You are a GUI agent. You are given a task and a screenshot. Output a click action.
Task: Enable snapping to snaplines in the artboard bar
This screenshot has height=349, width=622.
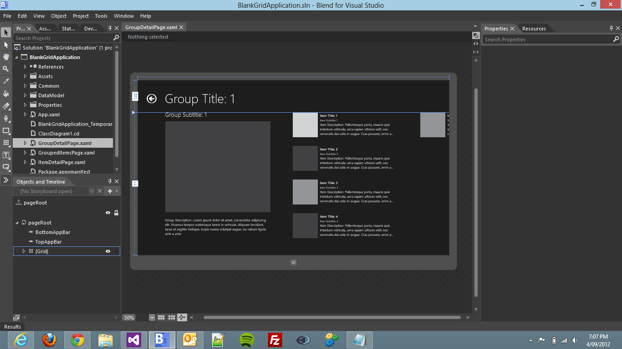coord(182,317)
